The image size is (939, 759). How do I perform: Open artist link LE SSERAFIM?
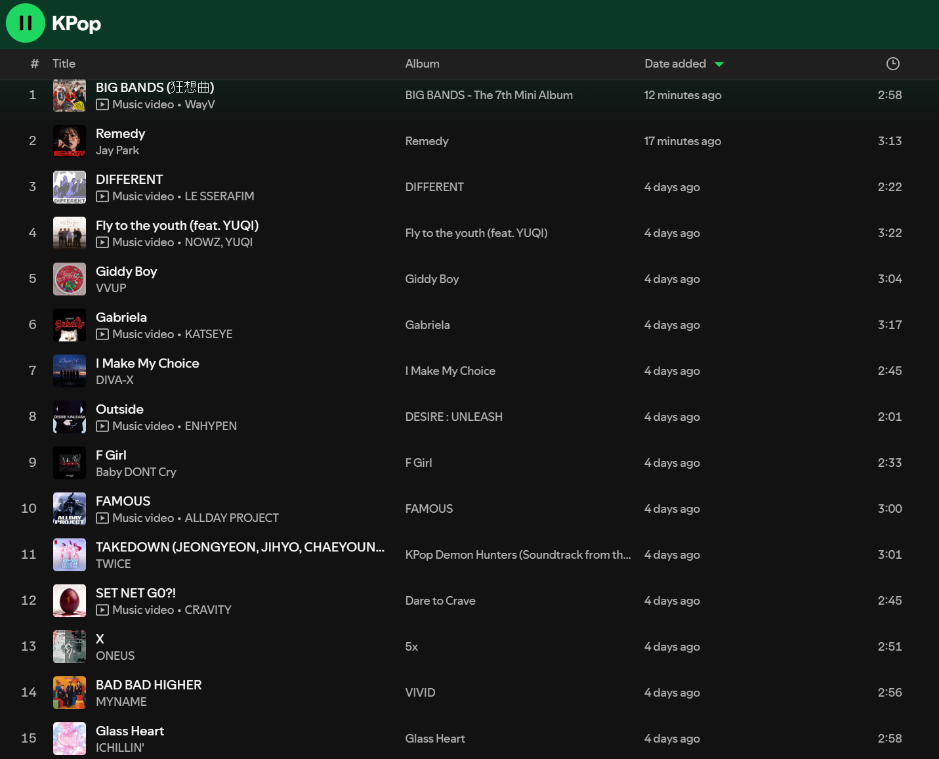pos(219,196)
